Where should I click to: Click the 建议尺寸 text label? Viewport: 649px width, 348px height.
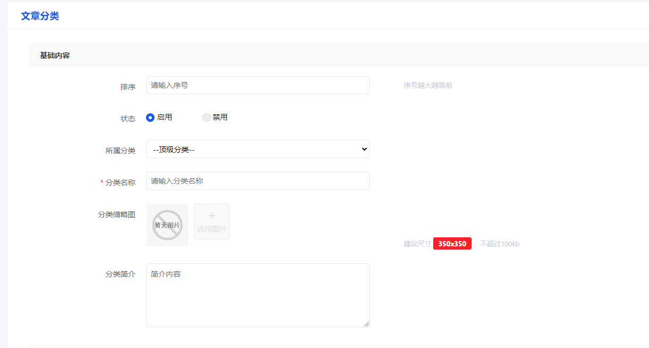point(417,244)
